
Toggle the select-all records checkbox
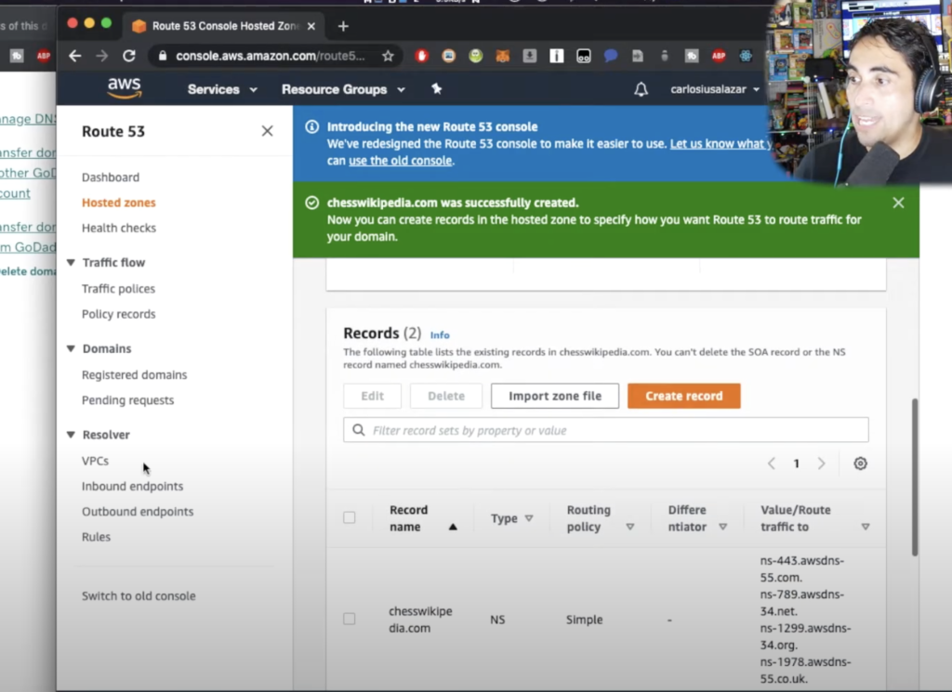pyautogui.click(x=350, y=517)
